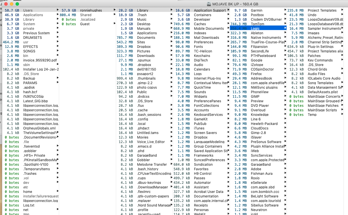
Task: Select the Mail Downloads row
Action: pyautogui.click(x=201, y=38)
